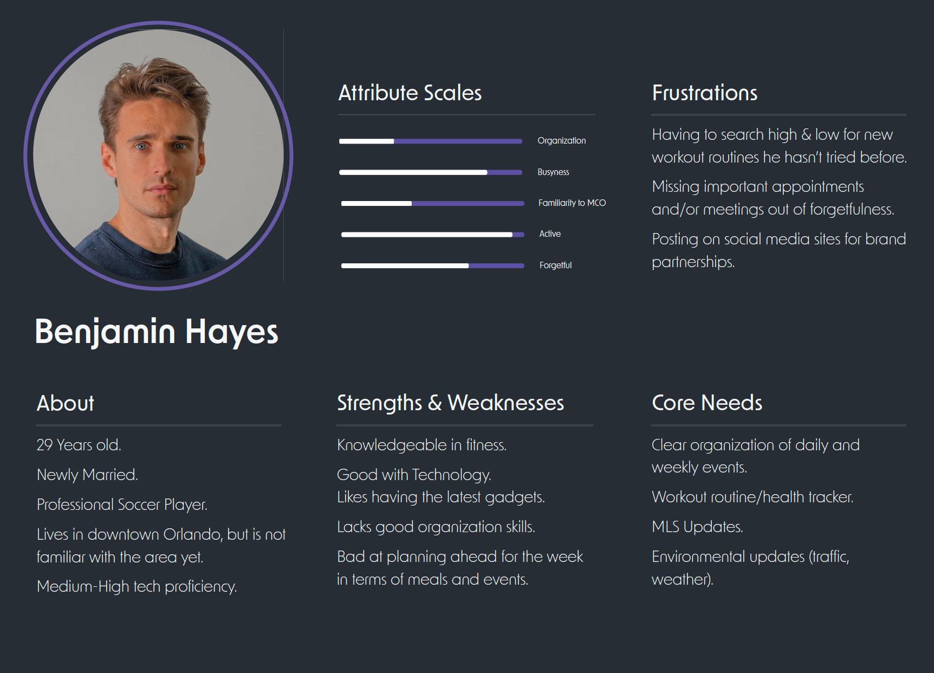Click the Busyness attribute slider
This screenshot has width=934, height=673.
pyautogui.click(x=431, y=172)
